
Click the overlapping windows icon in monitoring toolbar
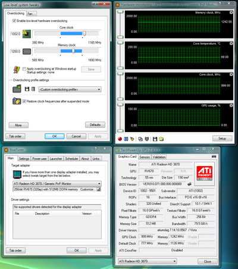click(140, 139)
